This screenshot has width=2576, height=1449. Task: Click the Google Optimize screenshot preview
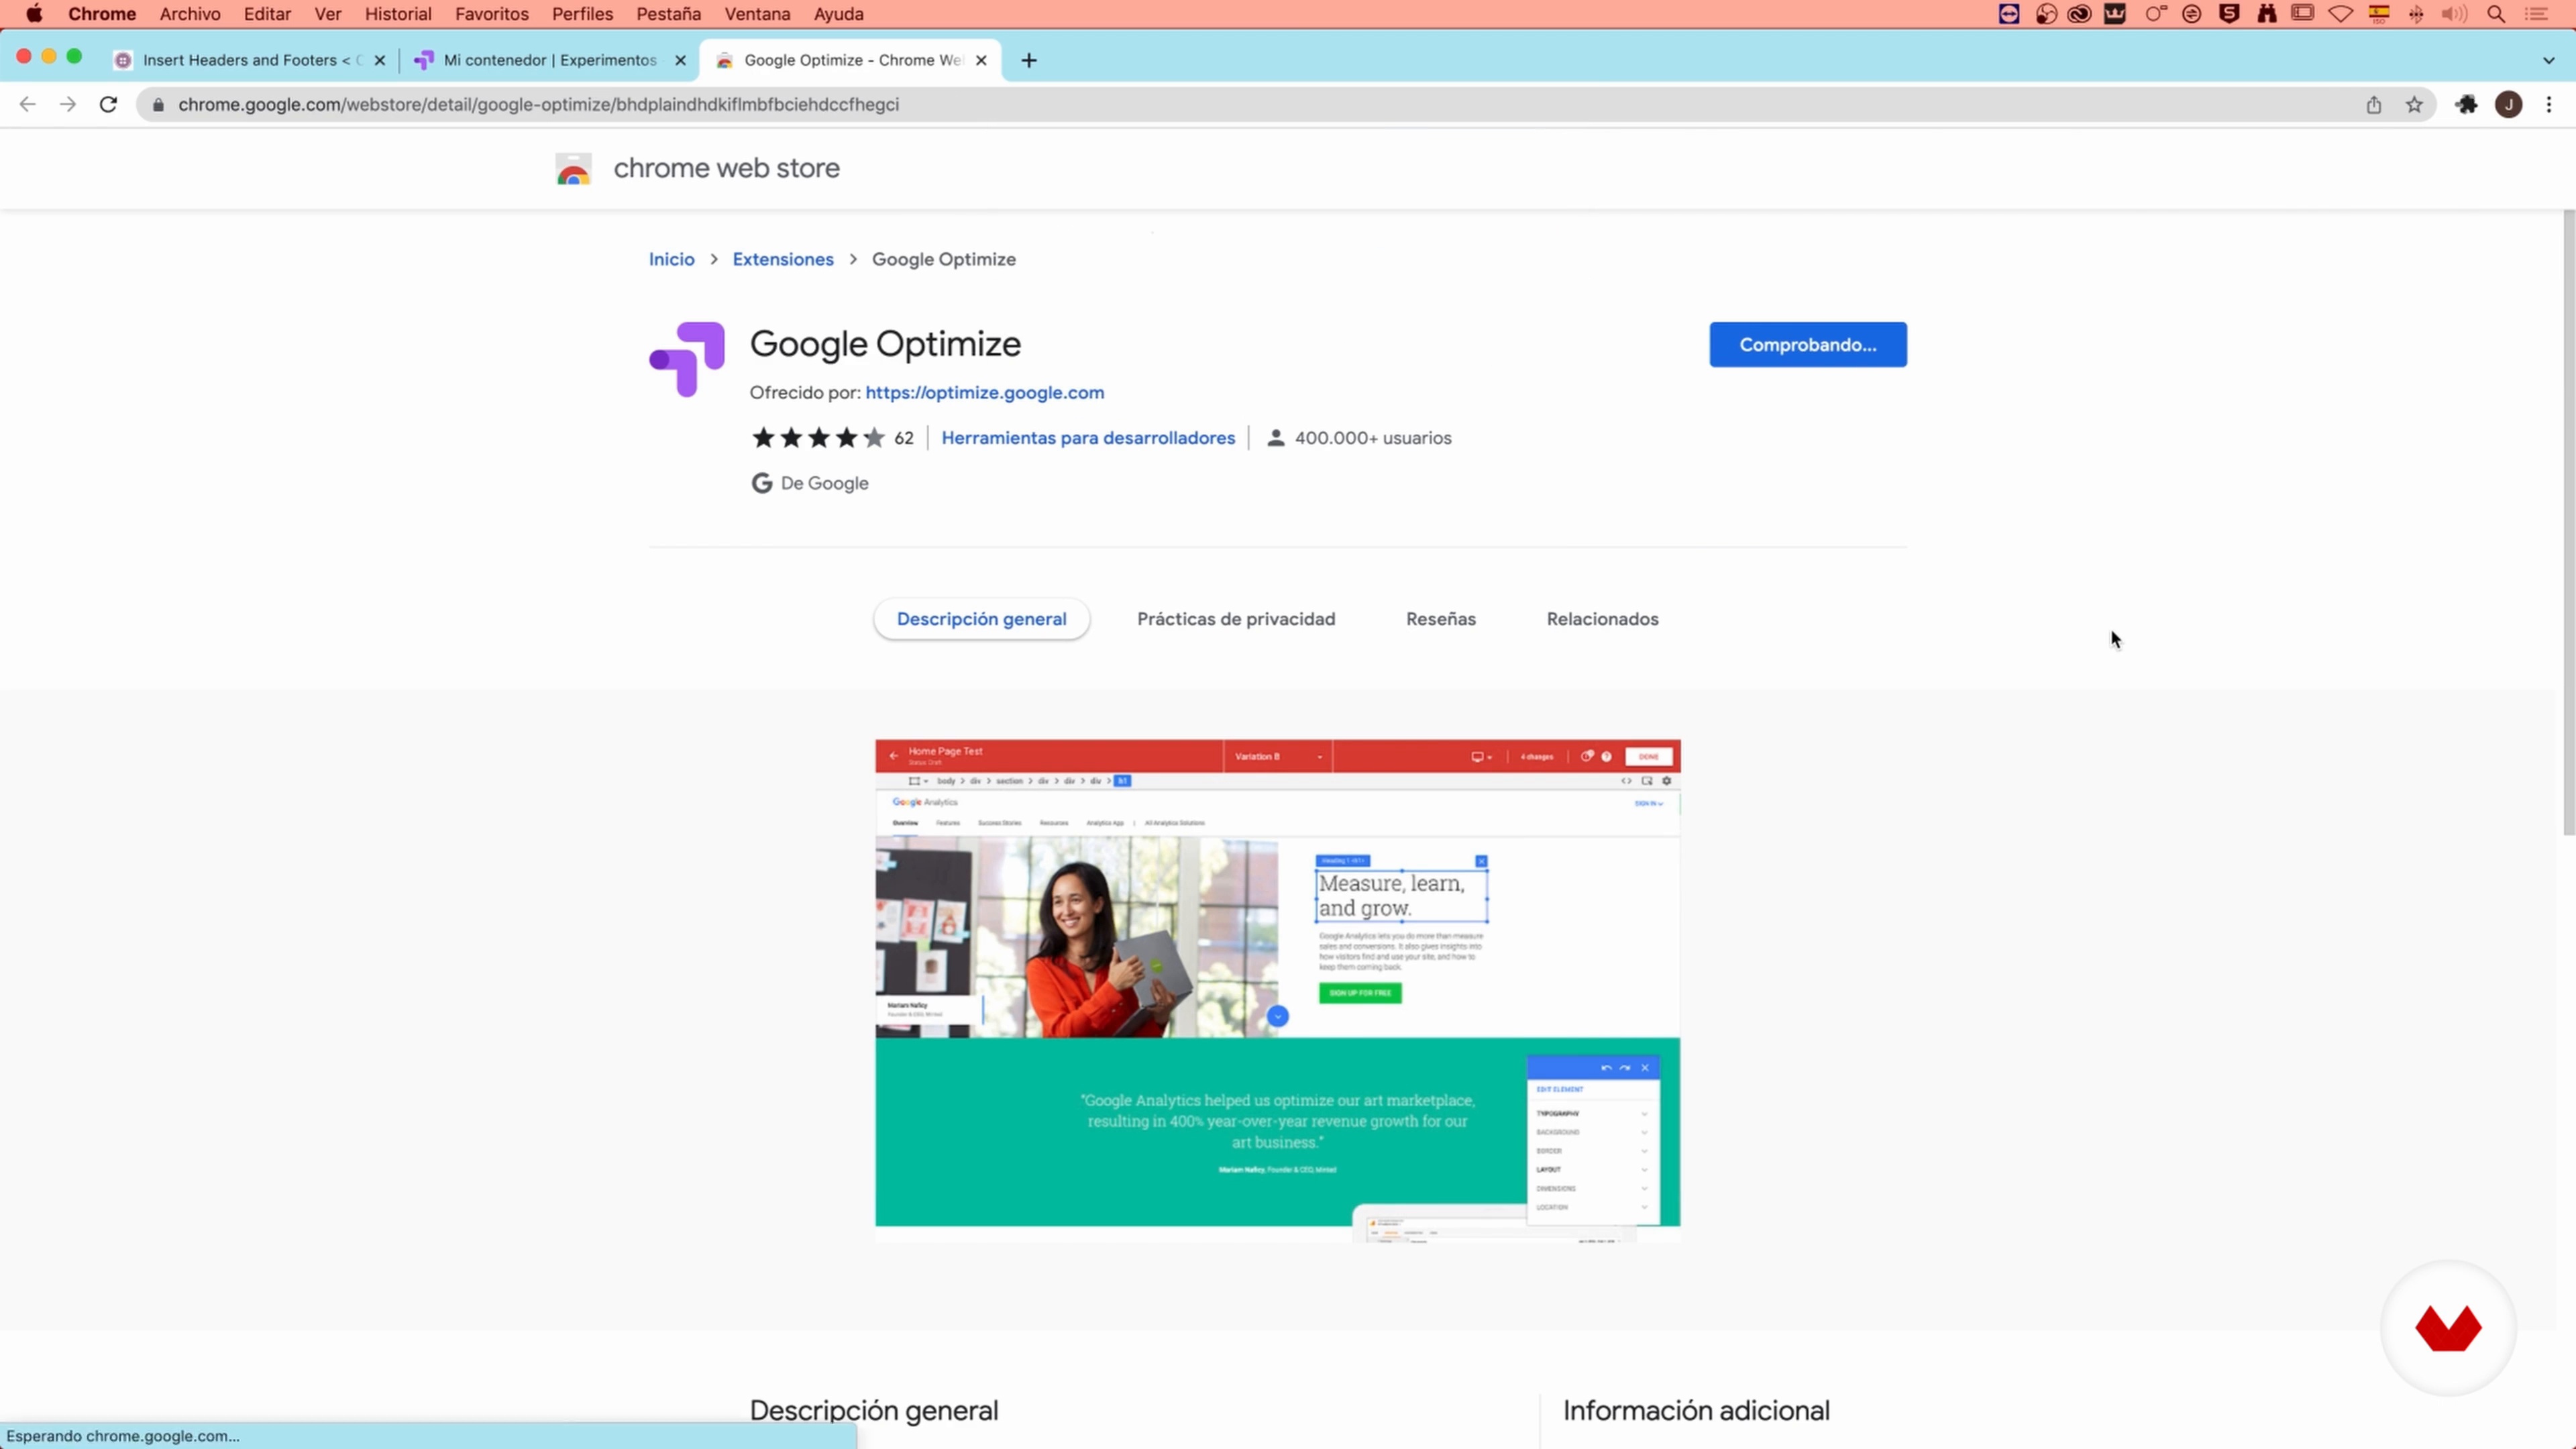1277,990
